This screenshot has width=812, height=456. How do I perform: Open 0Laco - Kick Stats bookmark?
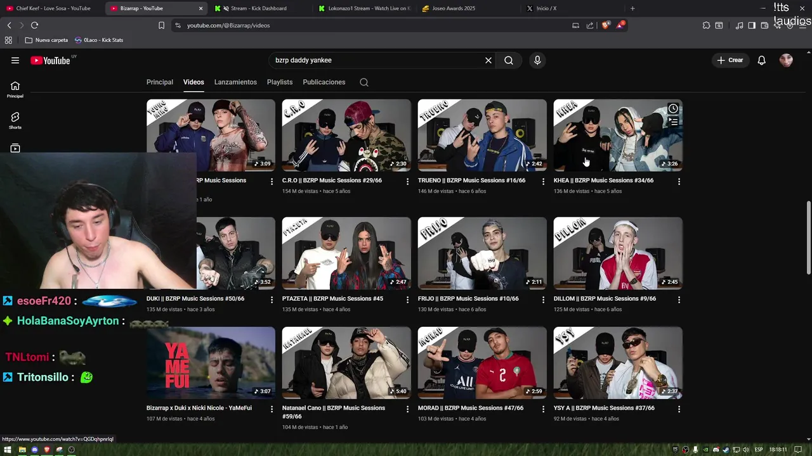coord(99,40)
